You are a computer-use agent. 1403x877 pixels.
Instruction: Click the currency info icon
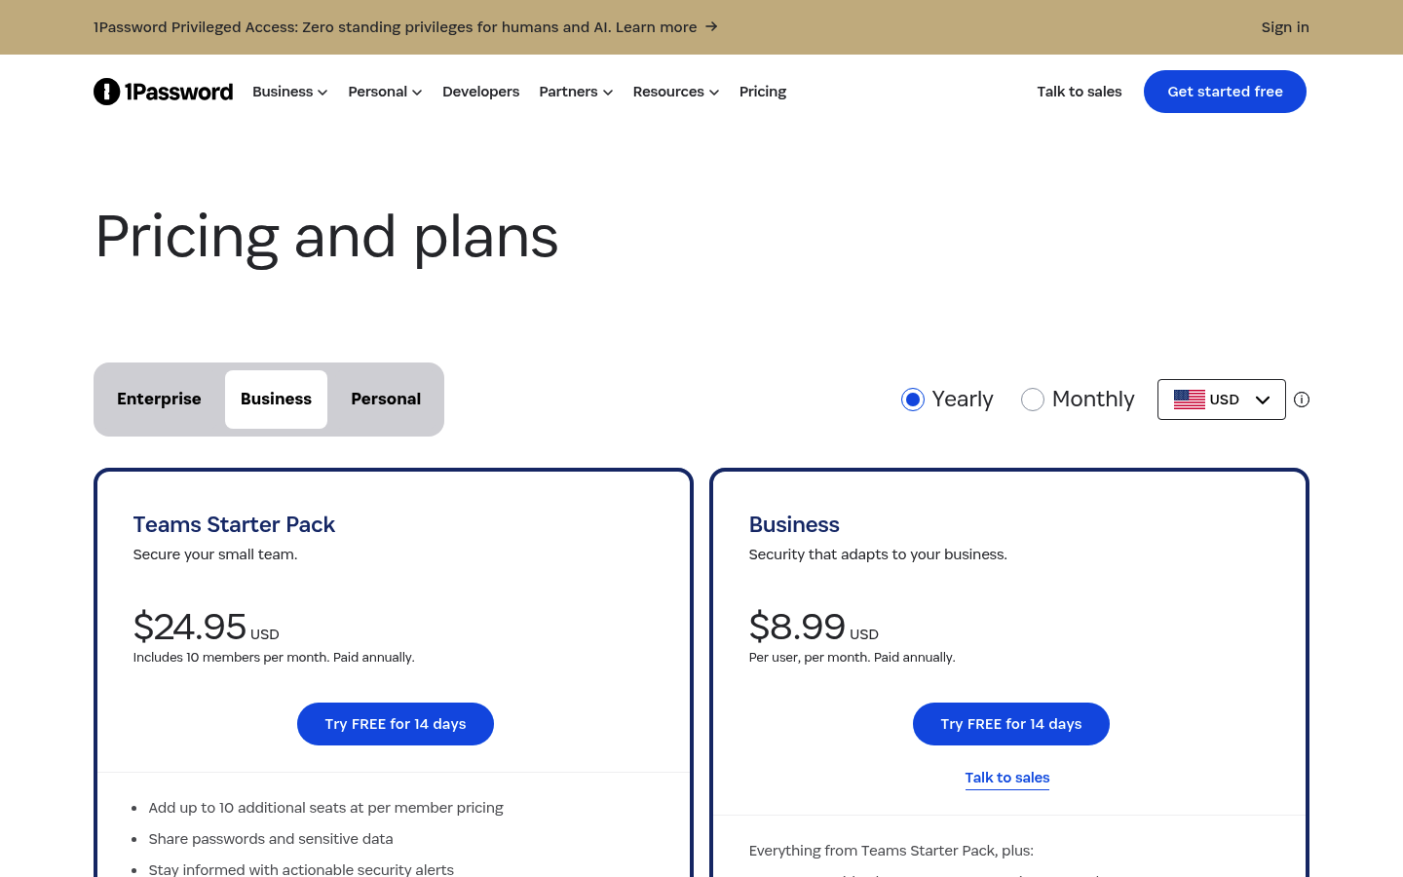point(1302,400)
